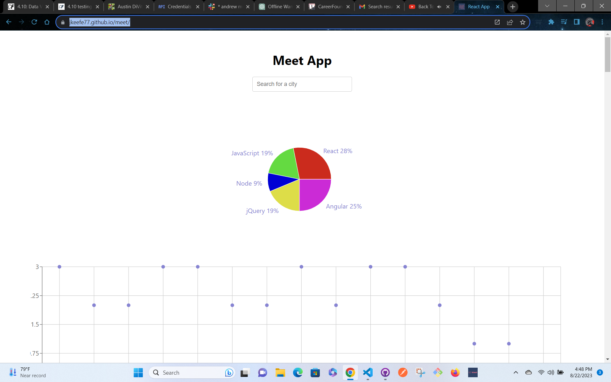Click the green JavaScript pie slice
611x382 pixels.
pos(285,165)
